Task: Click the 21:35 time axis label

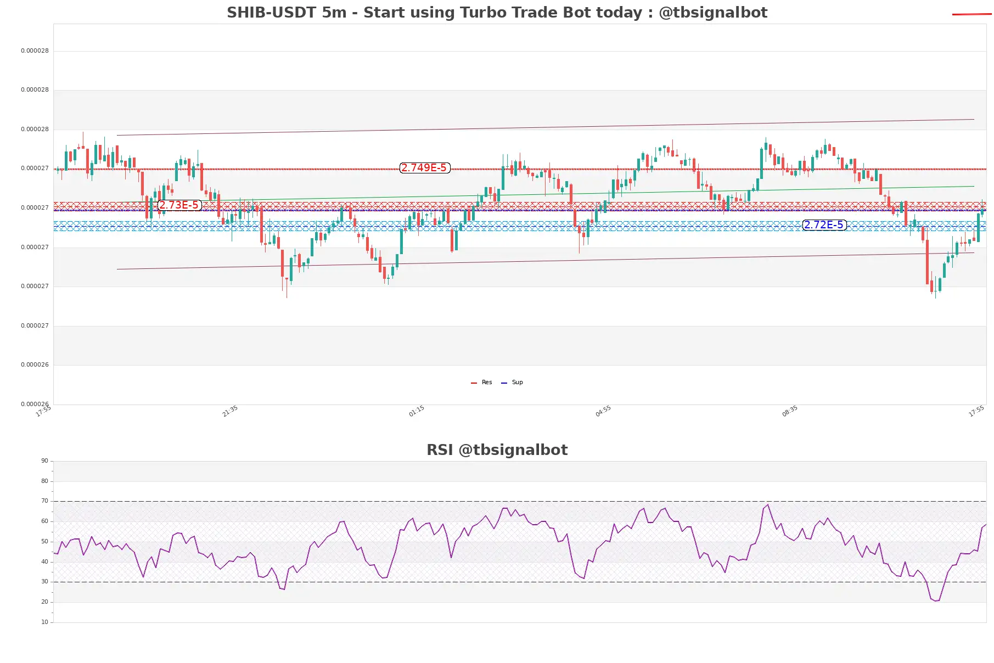Action: (230, 411)
